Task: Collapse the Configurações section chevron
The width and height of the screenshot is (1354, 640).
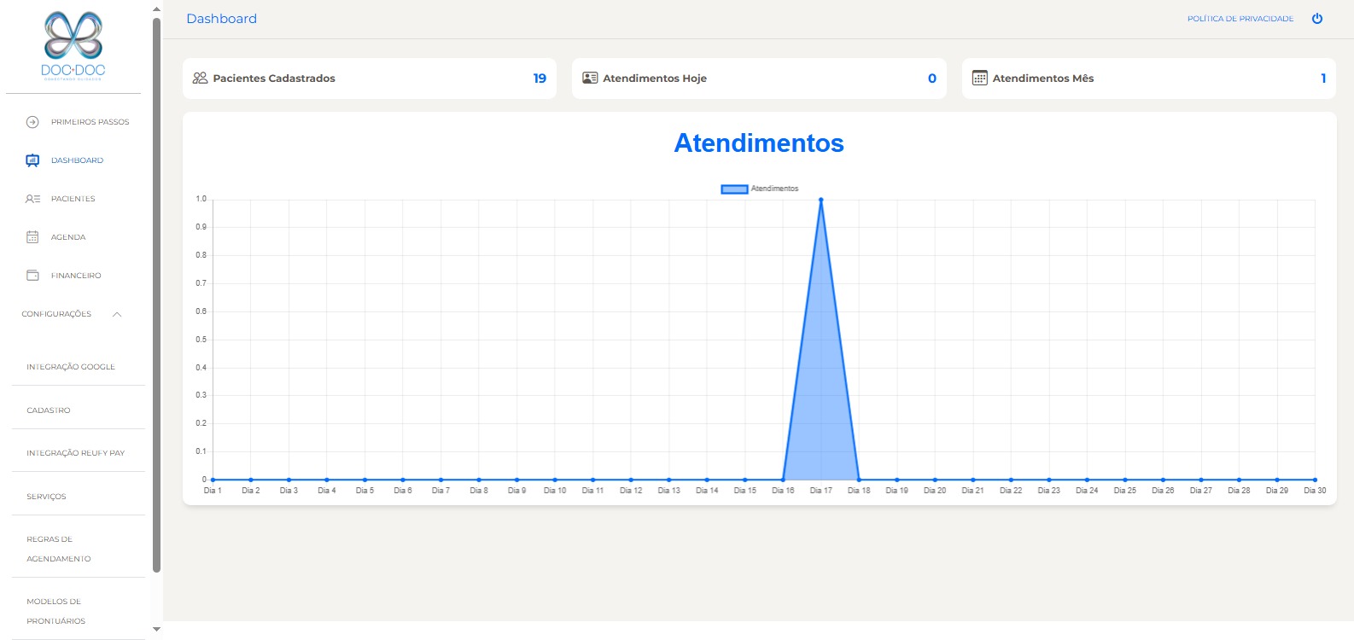Action: pyautogui.click(x=117, y=314)
